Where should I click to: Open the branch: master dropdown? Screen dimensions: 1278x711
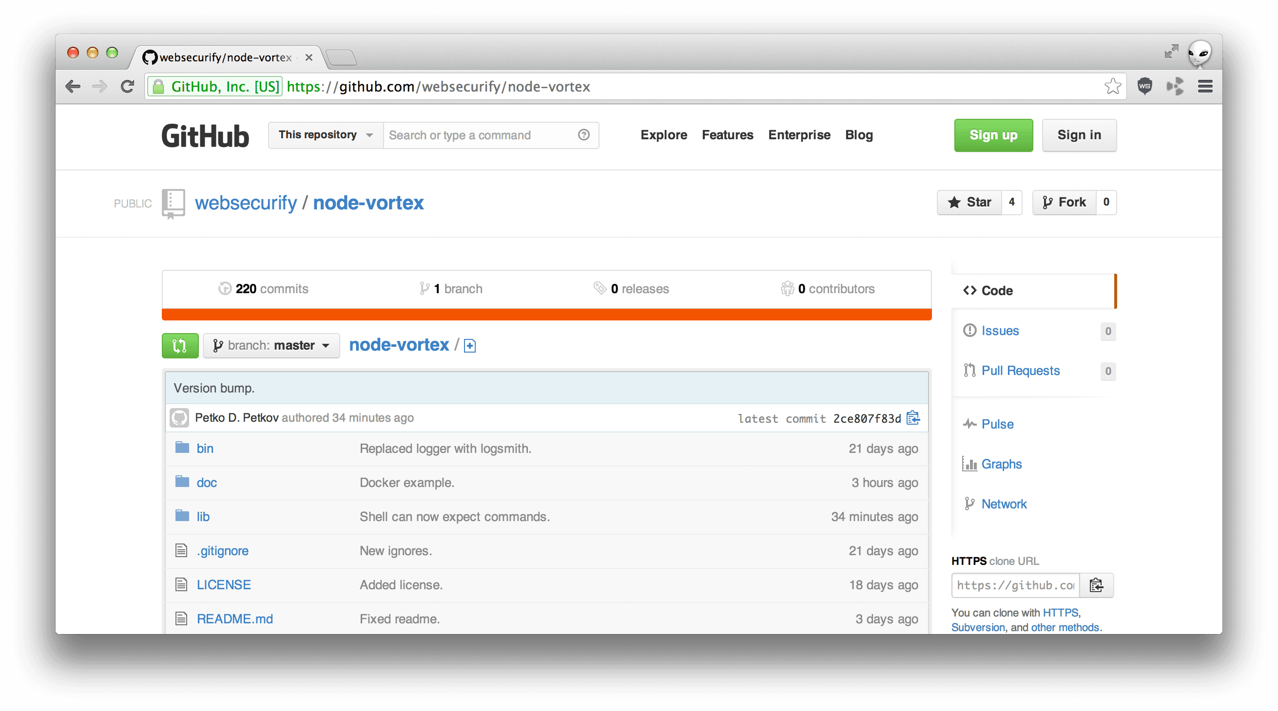click(x=271, y=346)
